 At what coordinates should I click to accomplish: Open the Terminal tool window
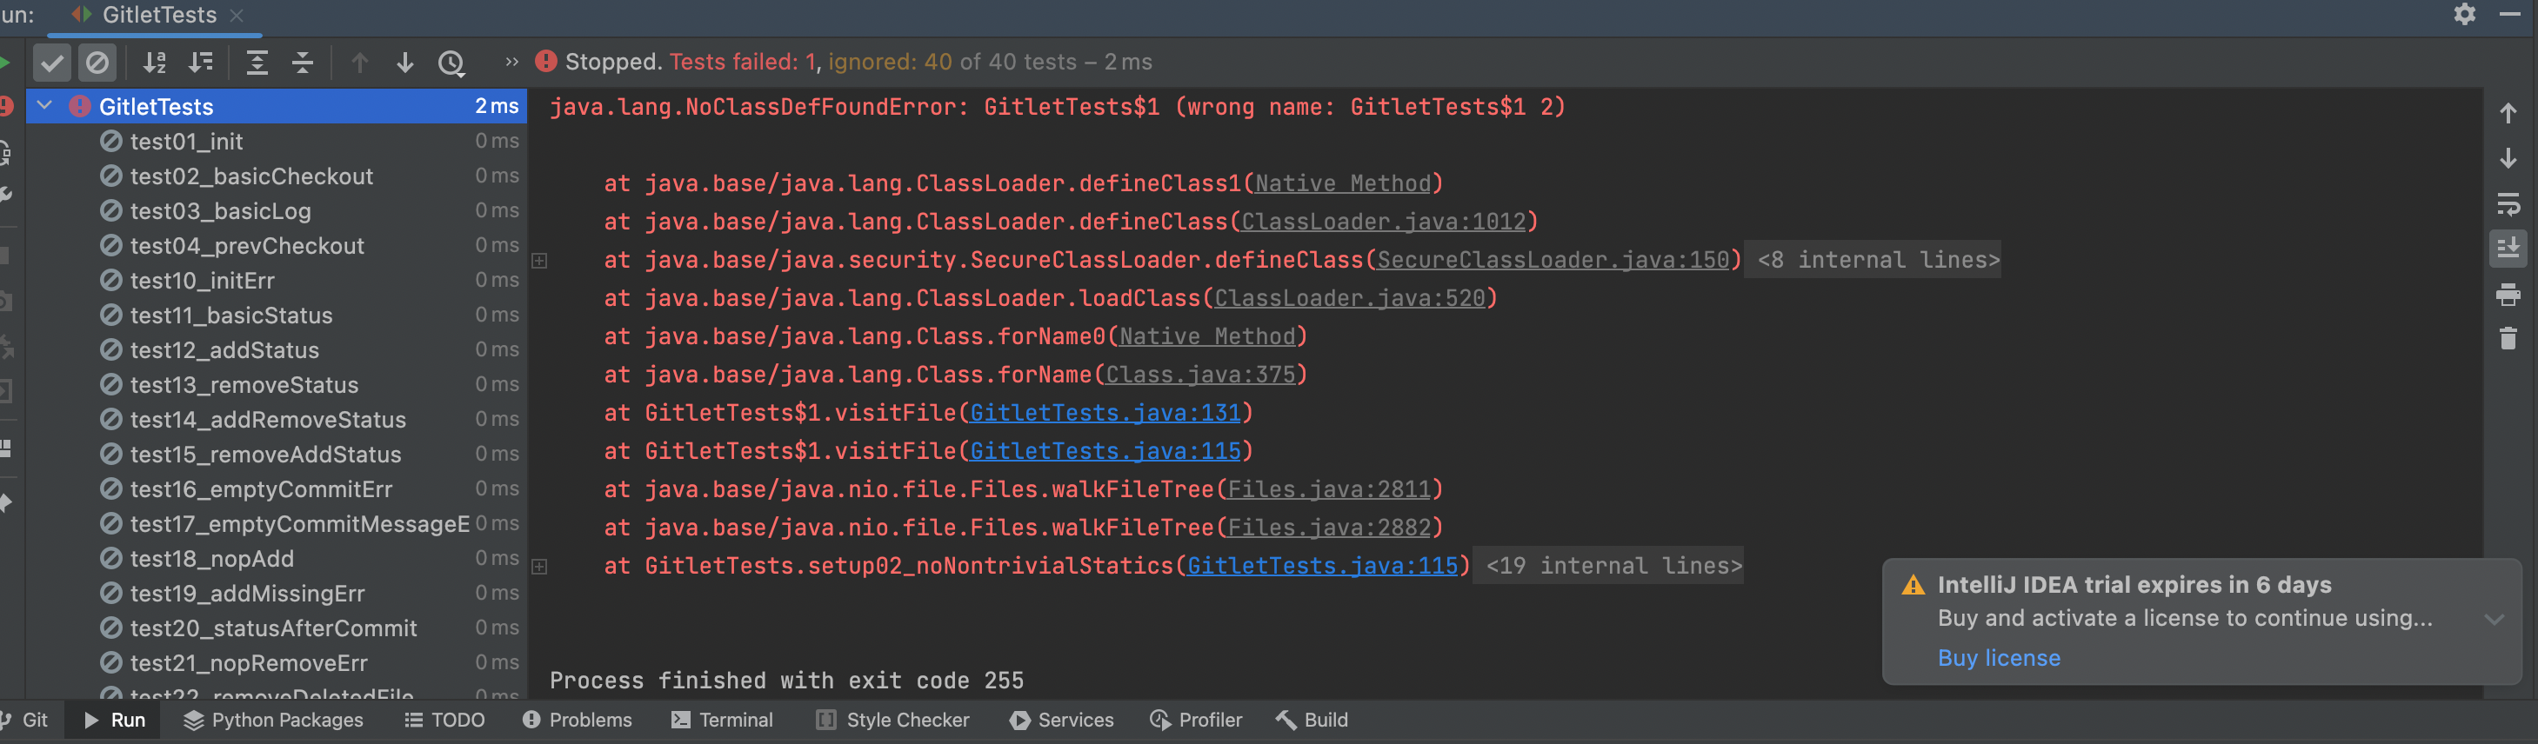click(722, 720)
